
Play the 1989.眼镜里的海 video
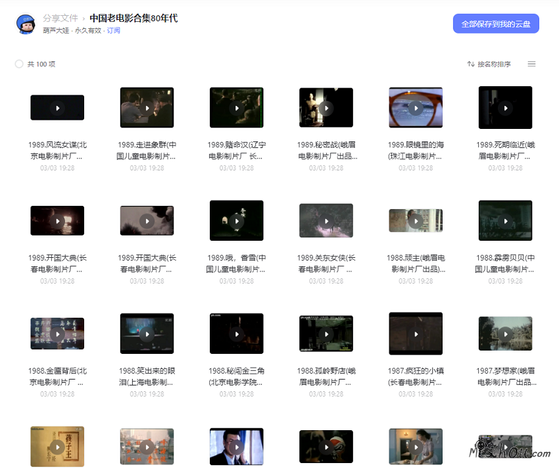pyautogui.click(x=416, y=107)
